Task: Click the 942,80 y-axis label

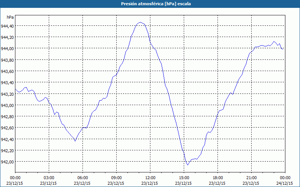Action: [7, 116]
